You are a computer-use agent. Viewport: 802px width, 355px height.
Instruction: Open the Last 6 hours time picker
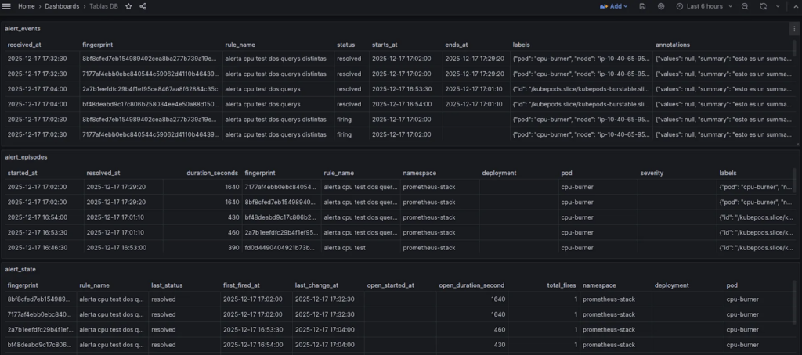699,6
